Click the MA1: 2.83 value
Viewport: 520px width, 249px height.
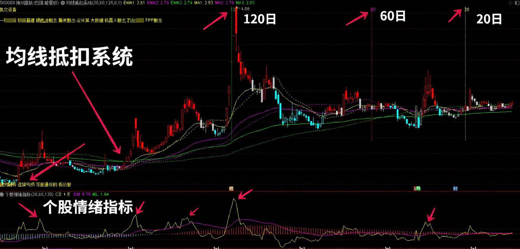pyautogui.click(x=204, y=3)
